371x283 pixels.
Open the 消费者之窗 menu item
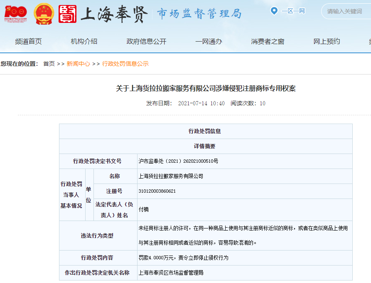point(268,42)
